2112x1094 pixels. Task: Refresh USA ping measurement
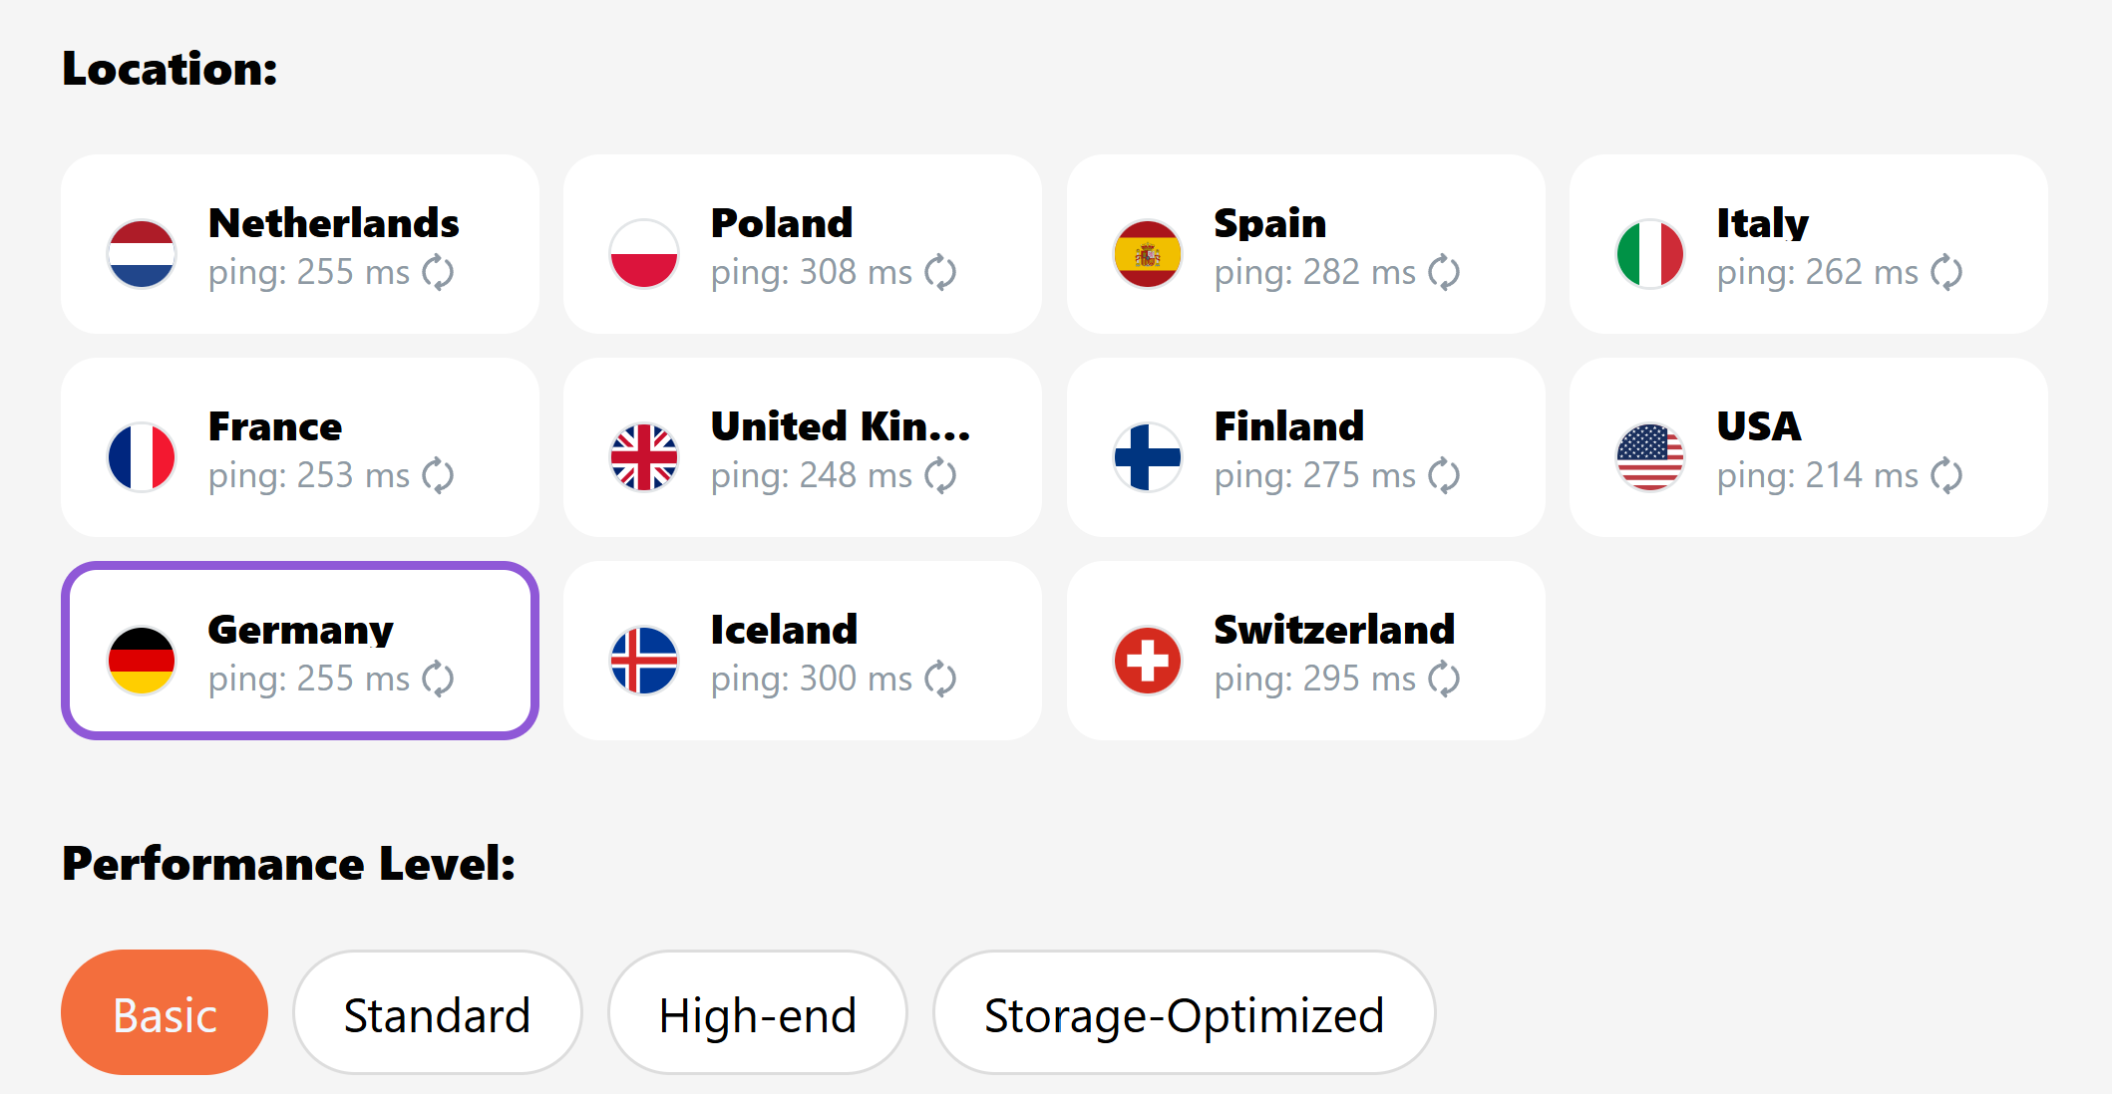coord(1946,475)
